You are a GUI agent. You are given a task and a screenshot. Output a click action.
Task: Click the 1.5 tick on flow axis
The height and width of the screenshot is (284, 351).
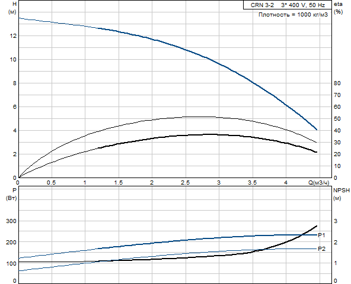tap(119, 183)
